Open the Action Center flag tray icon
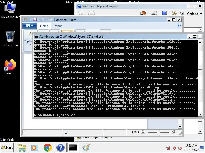The height and width of the screenshot is (153, 205). [x=174, y=148]
